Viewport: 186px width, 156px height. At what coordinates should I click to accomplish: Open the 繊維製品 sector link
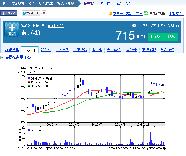pos(56,26)
